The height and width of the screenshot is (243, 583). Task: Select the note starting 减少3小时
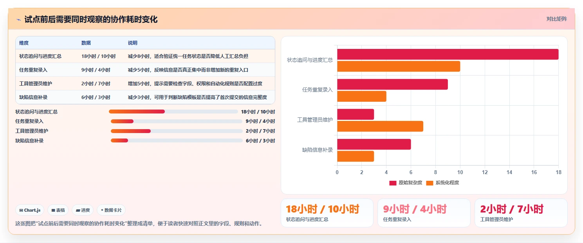tap(197, 97)
